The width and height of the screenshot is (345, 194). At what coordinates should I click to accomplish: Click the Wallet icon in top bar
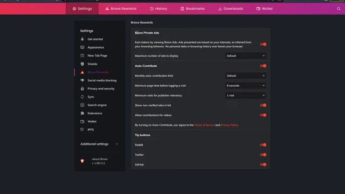(258, 9)
